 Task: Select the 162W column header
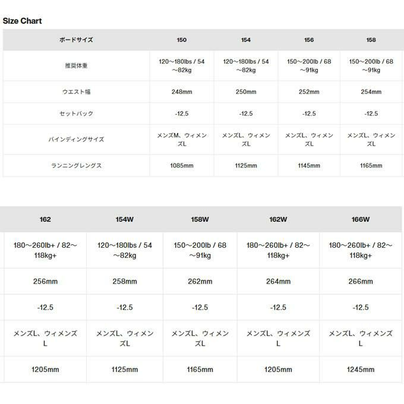pos(278,219)
